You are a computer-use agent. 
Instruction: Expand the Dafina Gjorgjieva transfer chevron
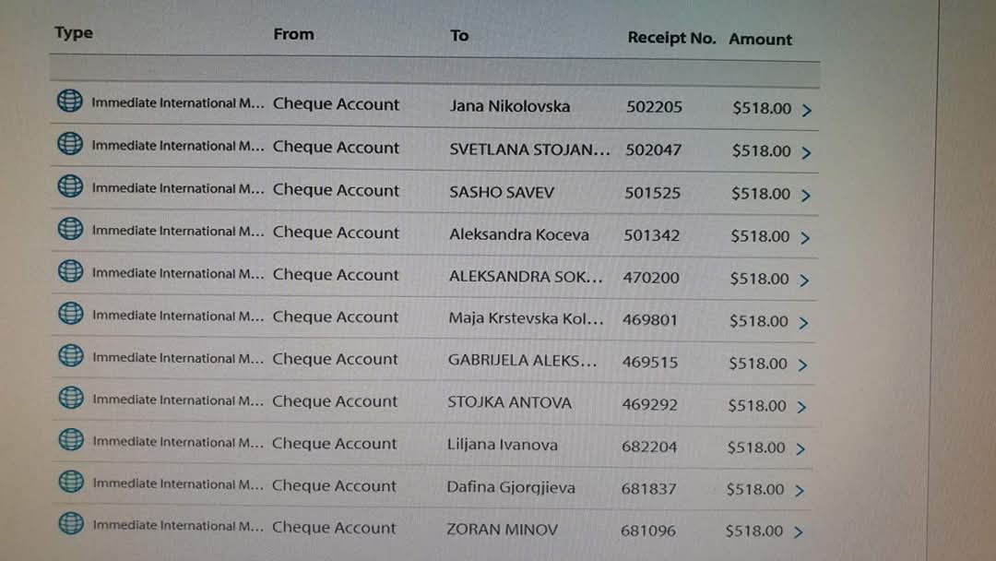pyautogui.click(x=800, y=491)
